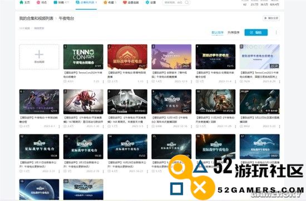
Task: Open more options on video 11 card
Action: tap(279, 127)
